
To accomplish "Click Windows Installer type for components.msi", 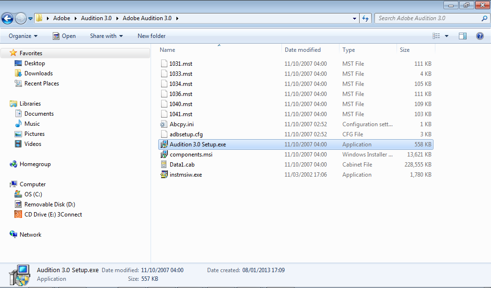I will 367,155.
